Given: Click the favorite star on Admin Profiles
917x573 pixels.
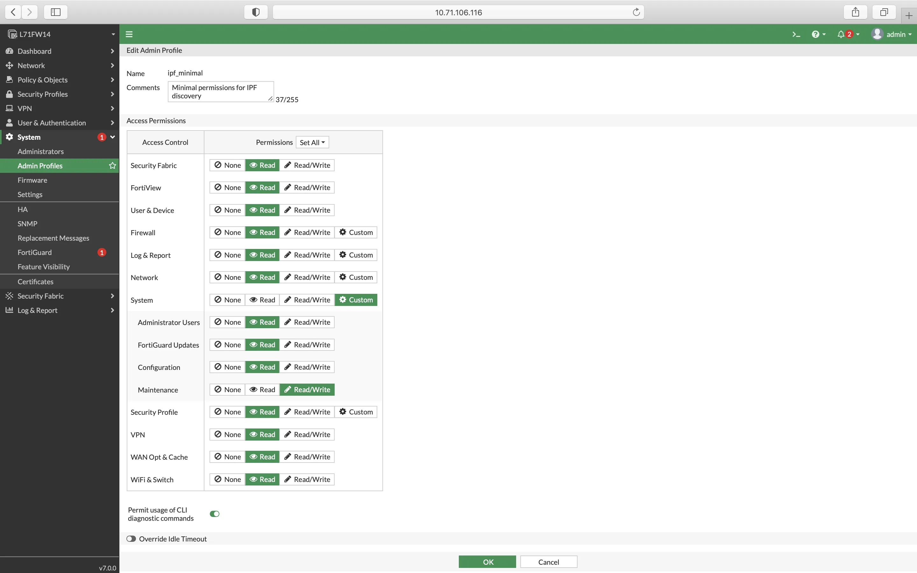Looking at the screenshot, I should (112, 166).
